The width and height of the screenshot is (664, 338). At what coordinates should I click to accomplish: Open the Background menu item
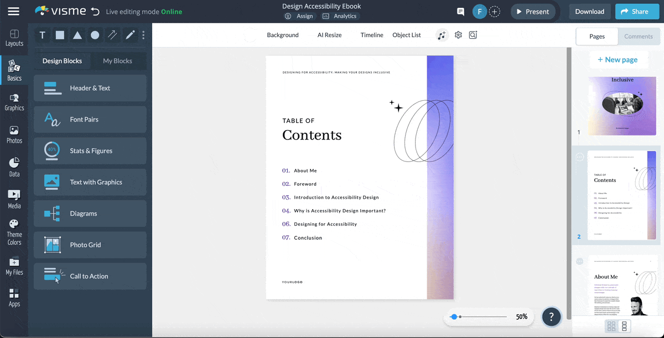283,35
